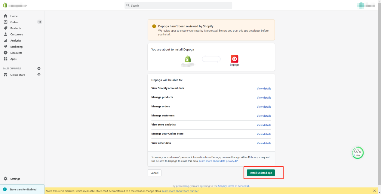The width and height of the screenshot is (381, 194).
Task: Click Install unlisted app button
Action: [261, 173]
